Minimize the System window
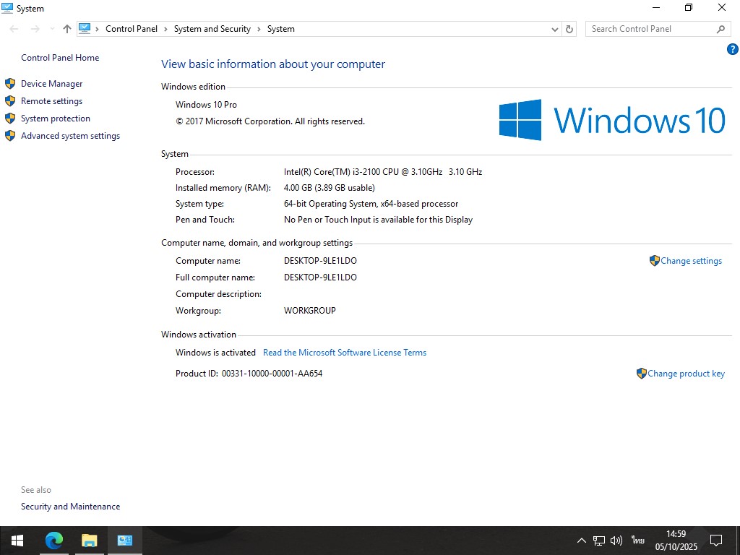This screenshot has height=555, width=740. point(656,7)
